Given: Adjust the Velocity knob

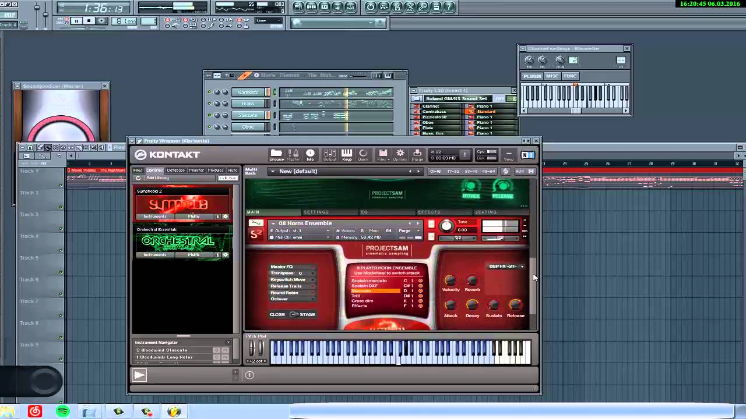Looking at the screenshot, I should pos(451,280).
